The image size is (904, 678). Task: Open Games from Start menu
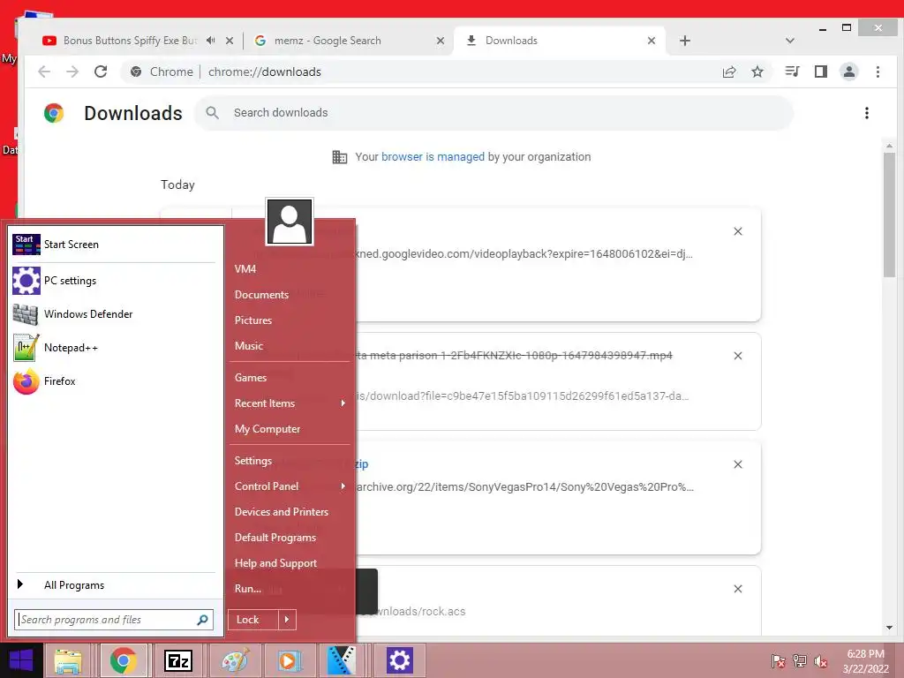tap(251, 378)
